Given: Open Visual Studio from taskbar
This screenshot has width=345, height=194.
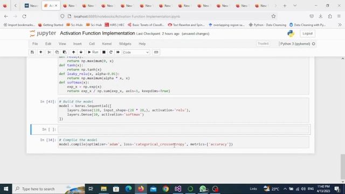Looking at the screenshot, I should [x=178, y=189].
